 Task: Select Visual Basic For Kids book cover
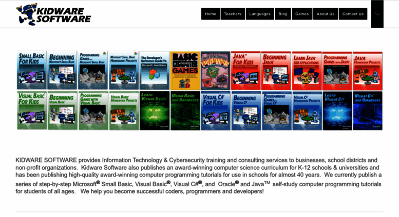tap(32, 110)
